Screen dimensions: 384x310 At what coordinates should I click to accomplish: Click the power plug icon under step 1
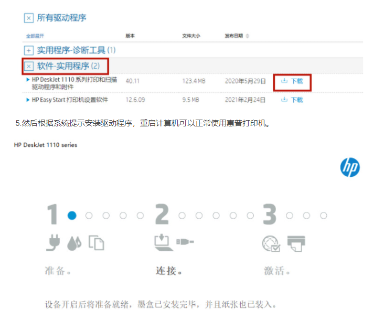[53, 242]
